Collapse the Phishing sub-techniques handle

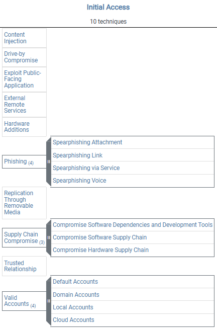pyautogui.click(x=49, y=161)
